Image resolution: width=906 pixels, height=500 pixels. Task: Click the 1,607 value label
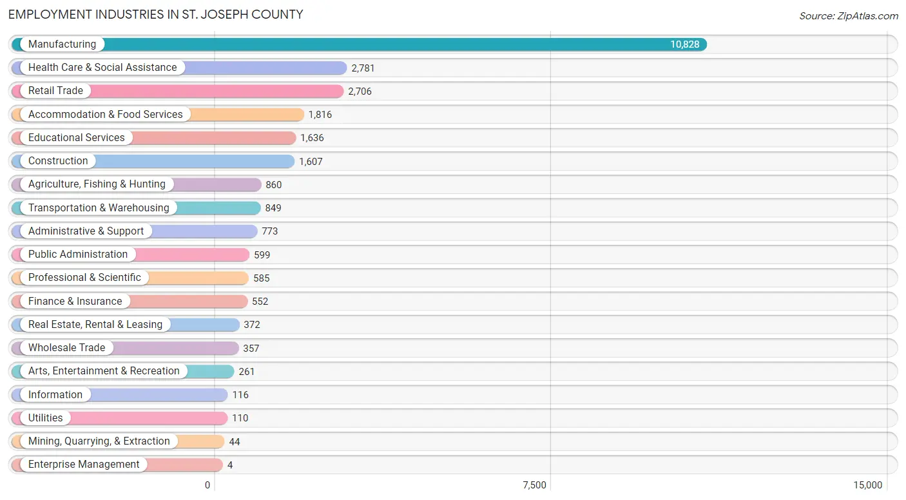click(311, 162)
